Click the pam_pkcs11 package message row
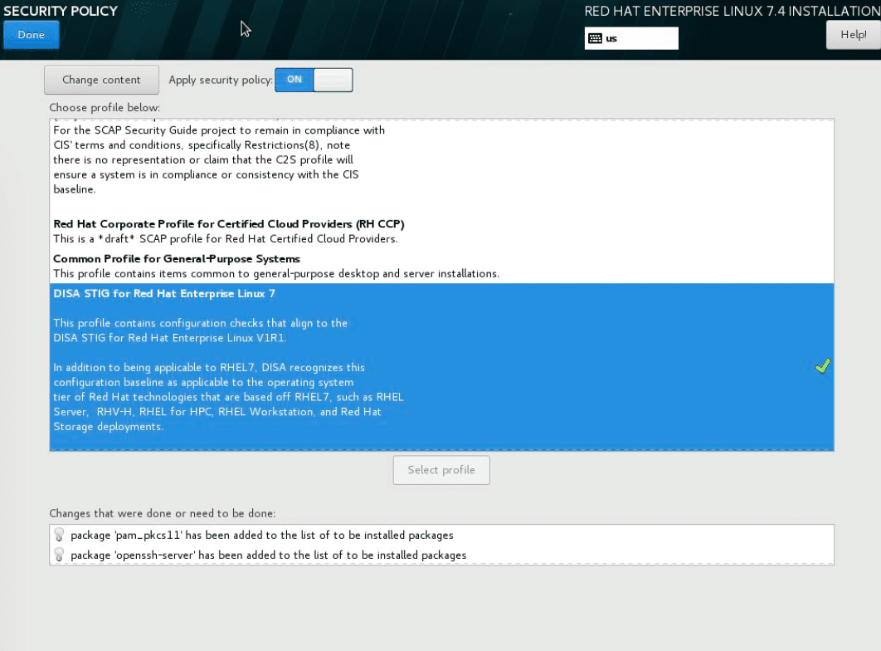The height and width of the screenshot is (651, 881). tap(441, 536)
